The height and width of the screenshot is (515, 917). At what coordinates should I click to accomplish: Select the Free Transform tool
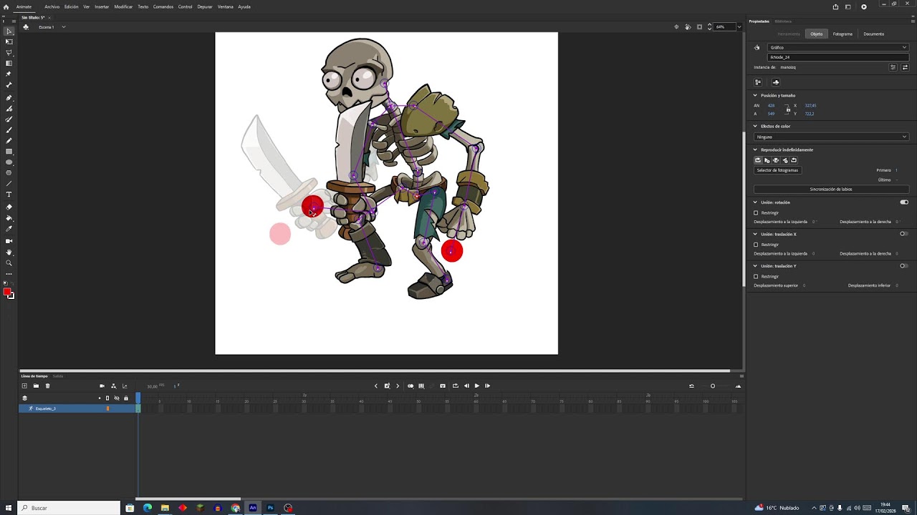click(x=9, y=41)
